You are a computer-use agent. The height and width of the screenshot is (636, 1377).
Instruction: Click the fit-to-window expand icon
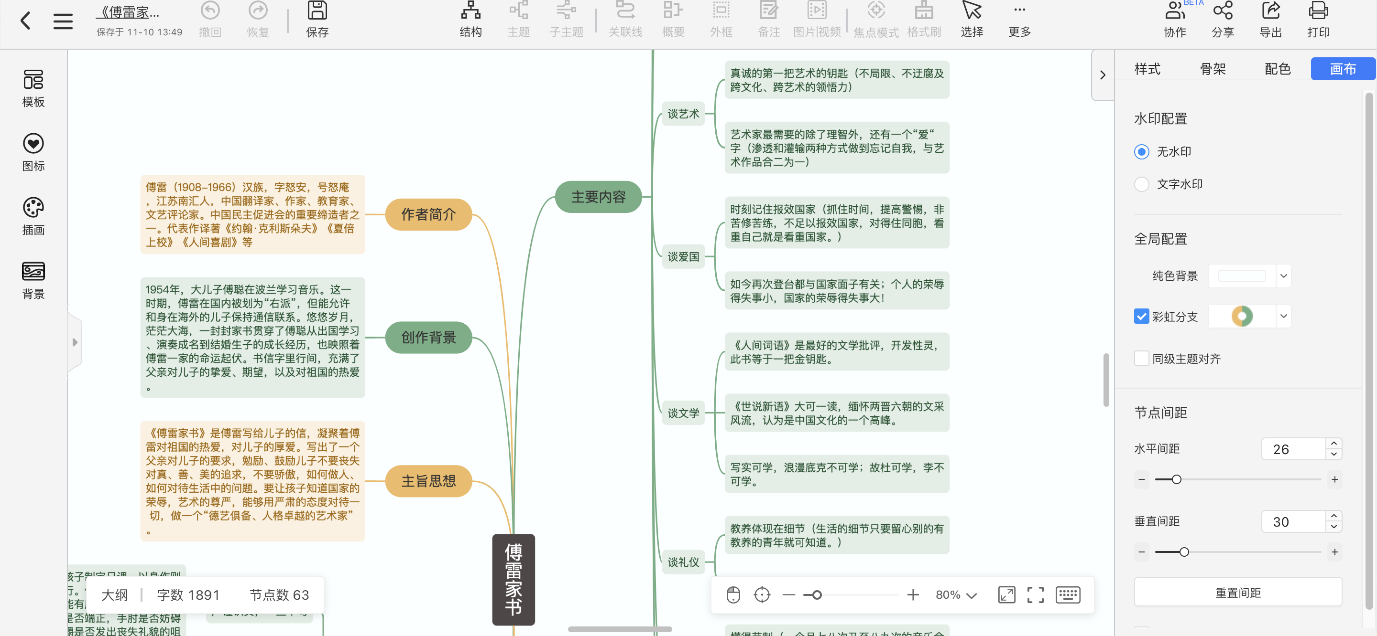pos(1006,594)
